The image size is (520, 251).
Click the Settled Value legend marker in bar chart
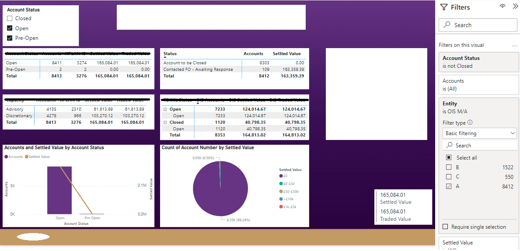[x=27, y=157]
